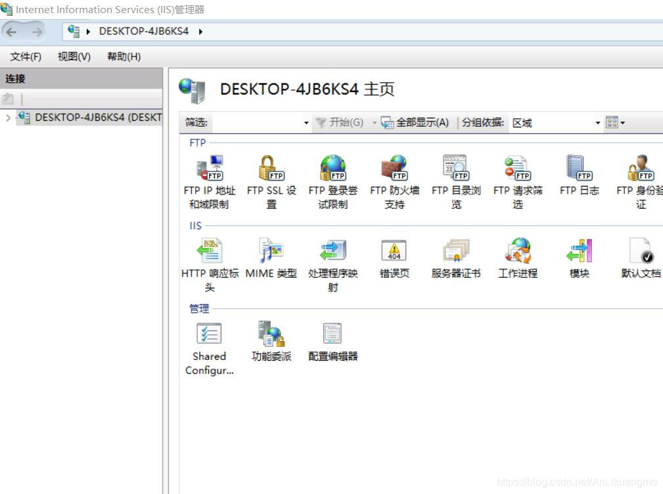Image resolution: width=663 pixels, height=494 pixels.
Task: Open HTTP 响应标头 feature
Action: coord(210,265)
